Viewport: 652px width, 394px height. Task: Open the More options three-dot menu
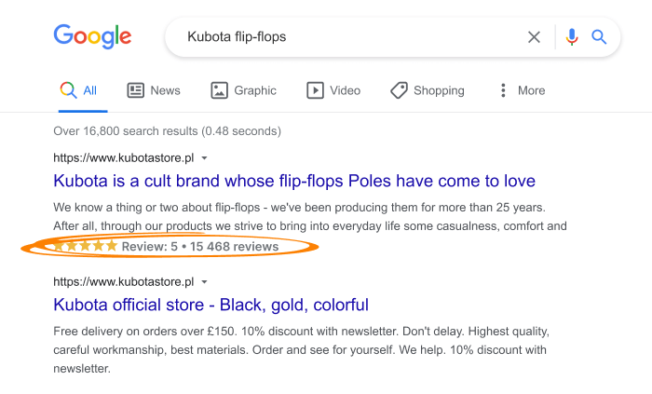pos(503,90)
